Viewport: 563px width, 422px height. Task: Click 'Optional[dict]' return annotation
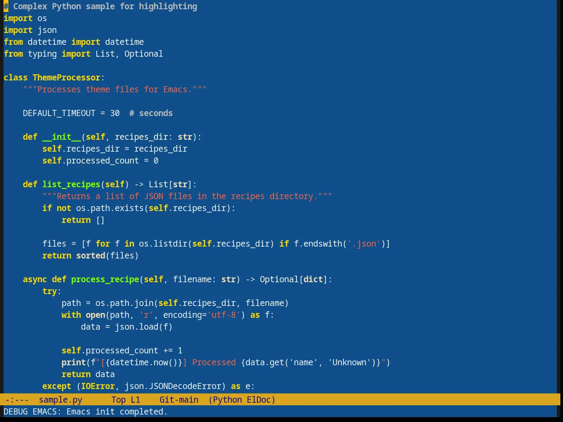(x=293, y=279)
